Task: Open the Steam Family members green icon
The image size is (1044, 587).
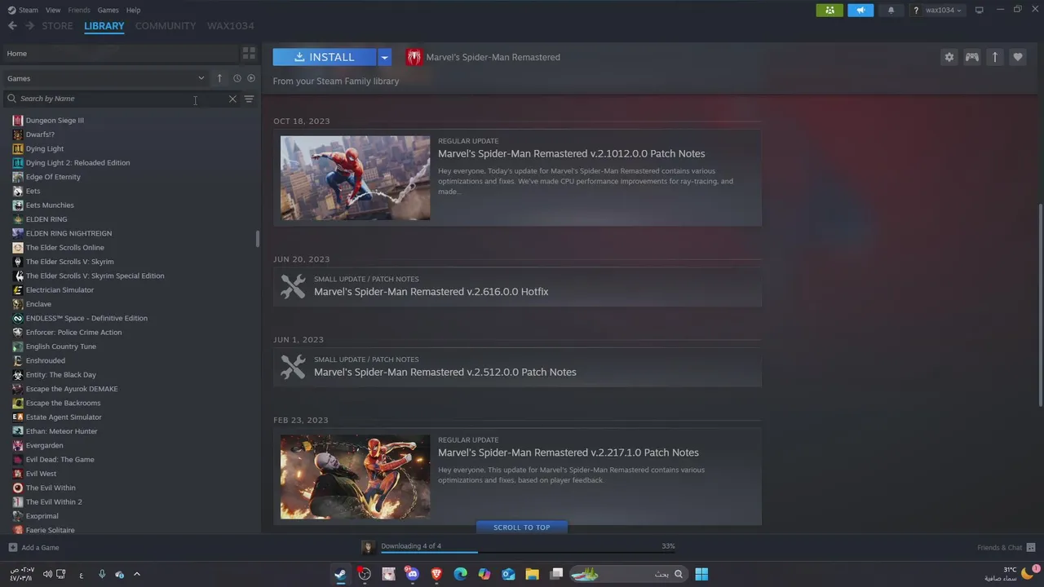Action: (x=829, y=11)
